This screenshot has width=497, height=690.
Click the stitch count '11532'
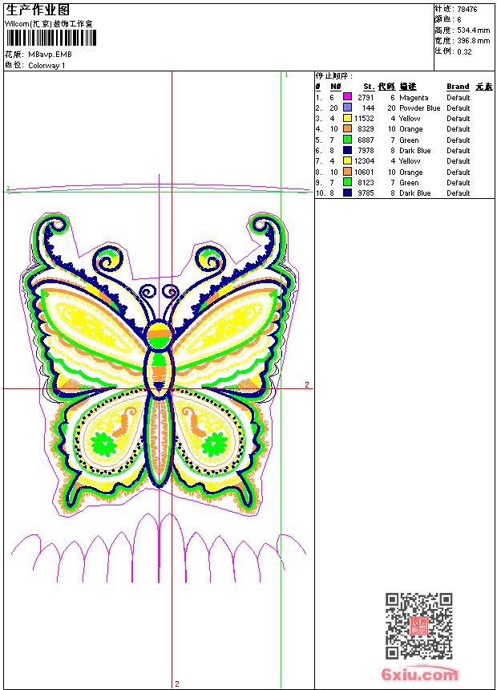click(364, 119)
